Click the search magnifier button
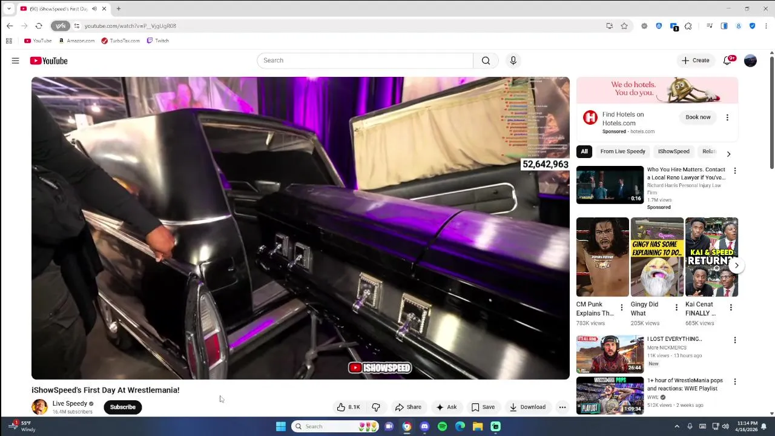The width and height of the screenshot is (775, 436). click(x=486, y=61)
